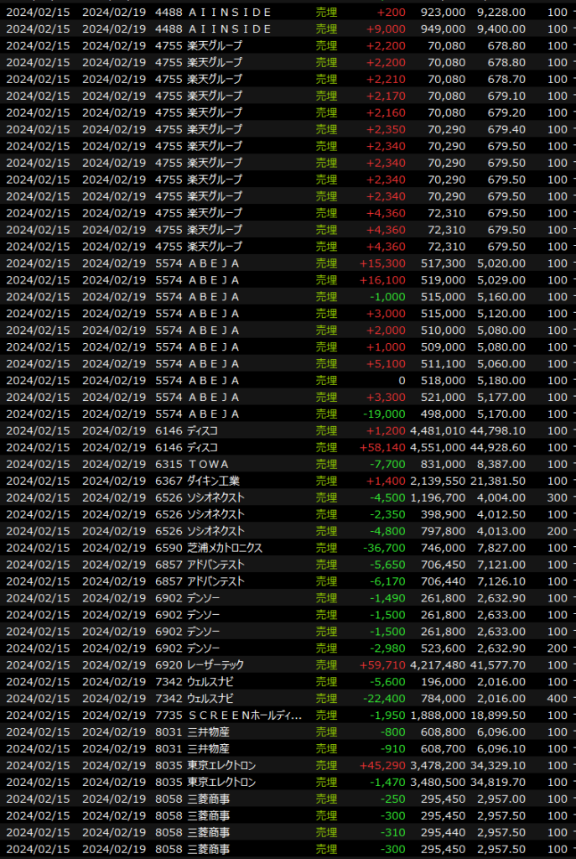Click ディスコ profit value +58,140

pos(383,447)
